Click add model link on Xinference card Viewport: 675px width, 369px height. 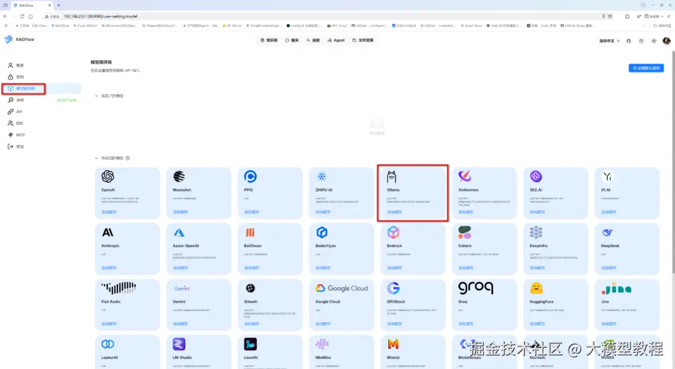pyautogui.click(x=466, y=212)
